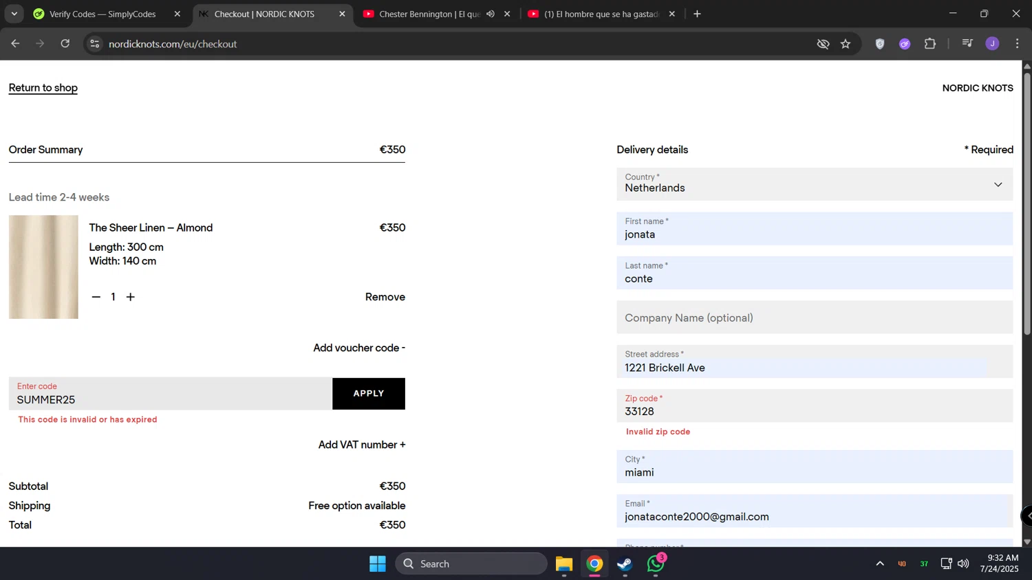This screenshot has width=1032, height=580.
Task: Apply the voucher code
Action: tap(369, 394)
